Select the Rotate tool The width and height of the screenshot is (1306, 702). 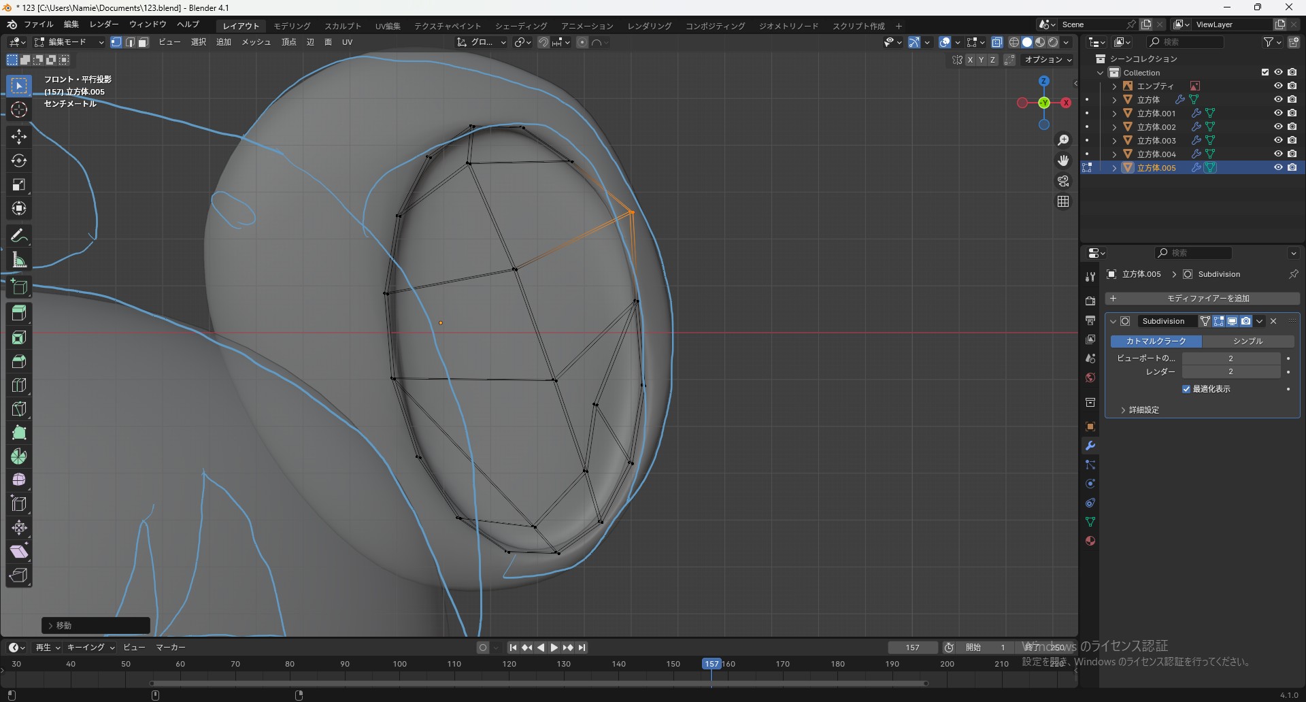point(18,161)
